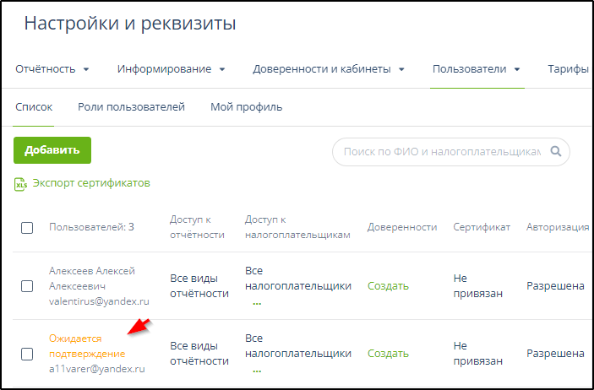
Task: Select the Список tab
Action: click(x=34, y=107)
